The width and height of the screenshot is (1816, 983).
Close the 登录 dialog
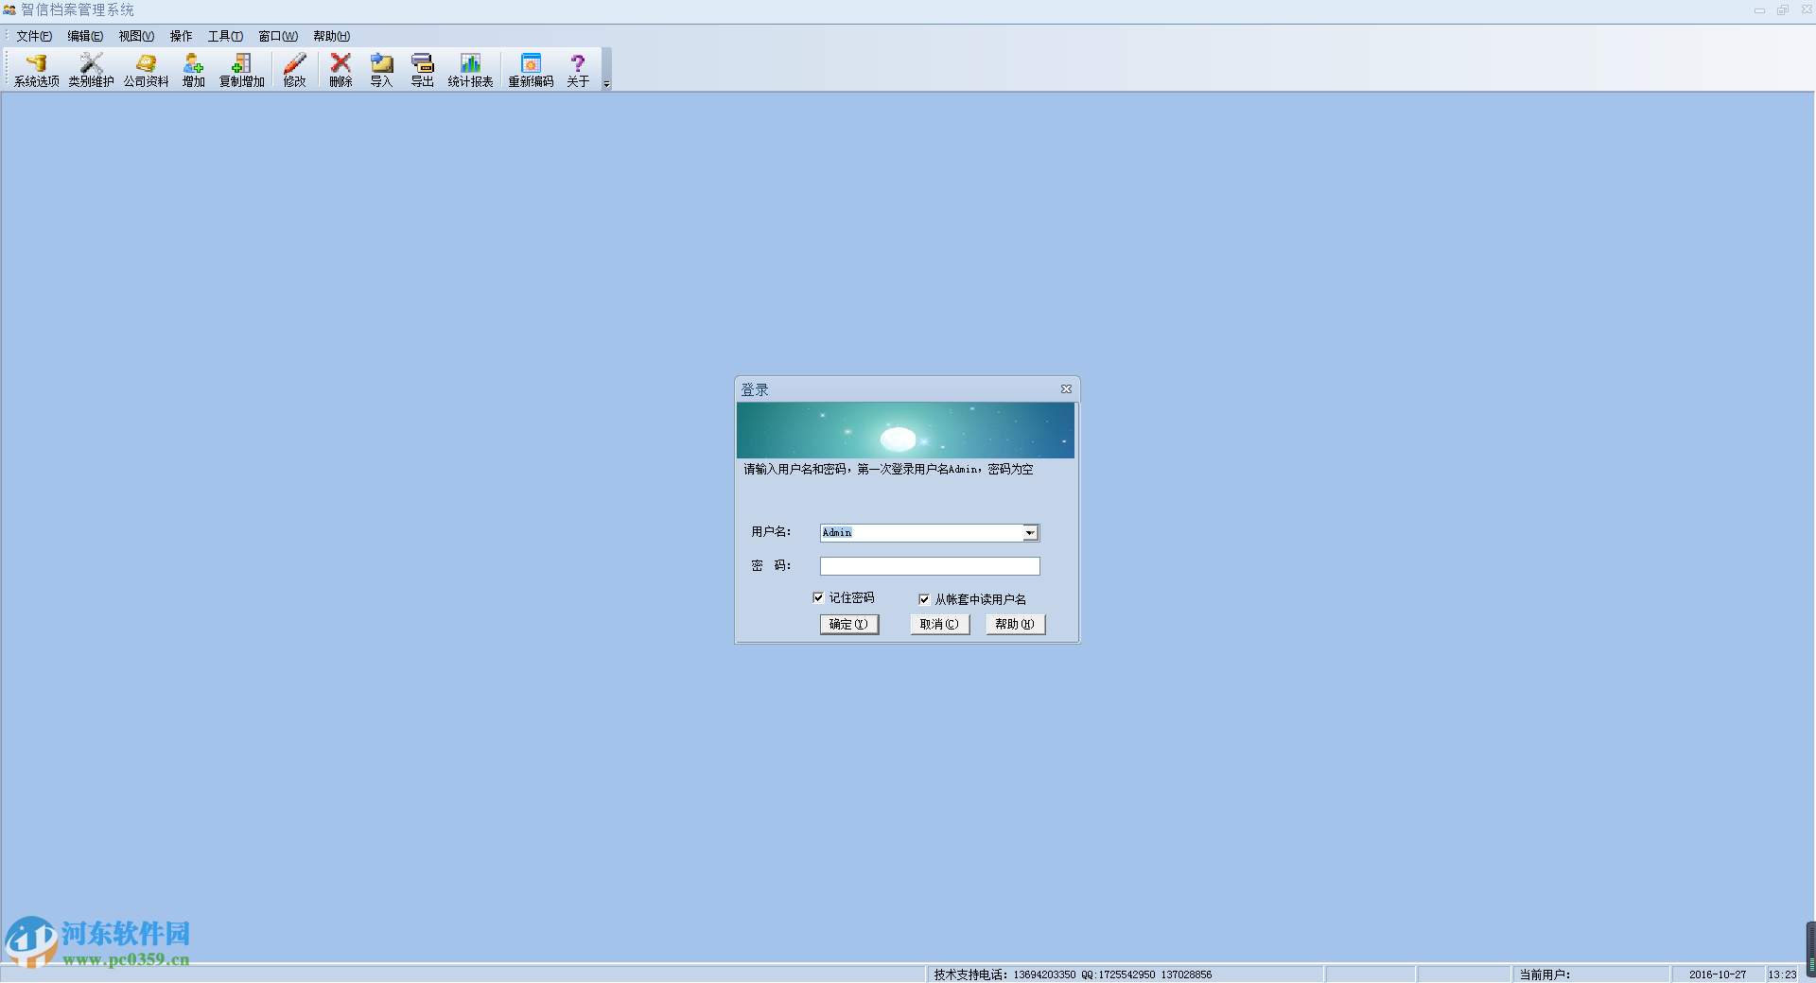[x=1066, y=389]
